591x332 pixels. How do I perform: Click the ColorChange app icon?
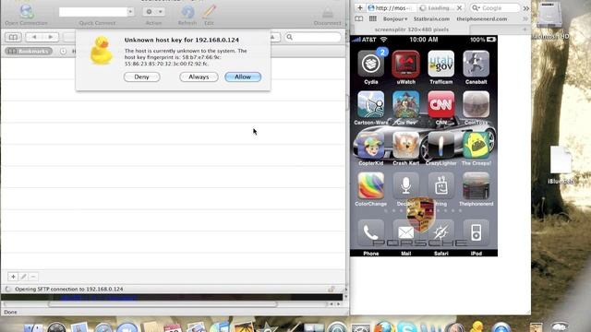371,185
